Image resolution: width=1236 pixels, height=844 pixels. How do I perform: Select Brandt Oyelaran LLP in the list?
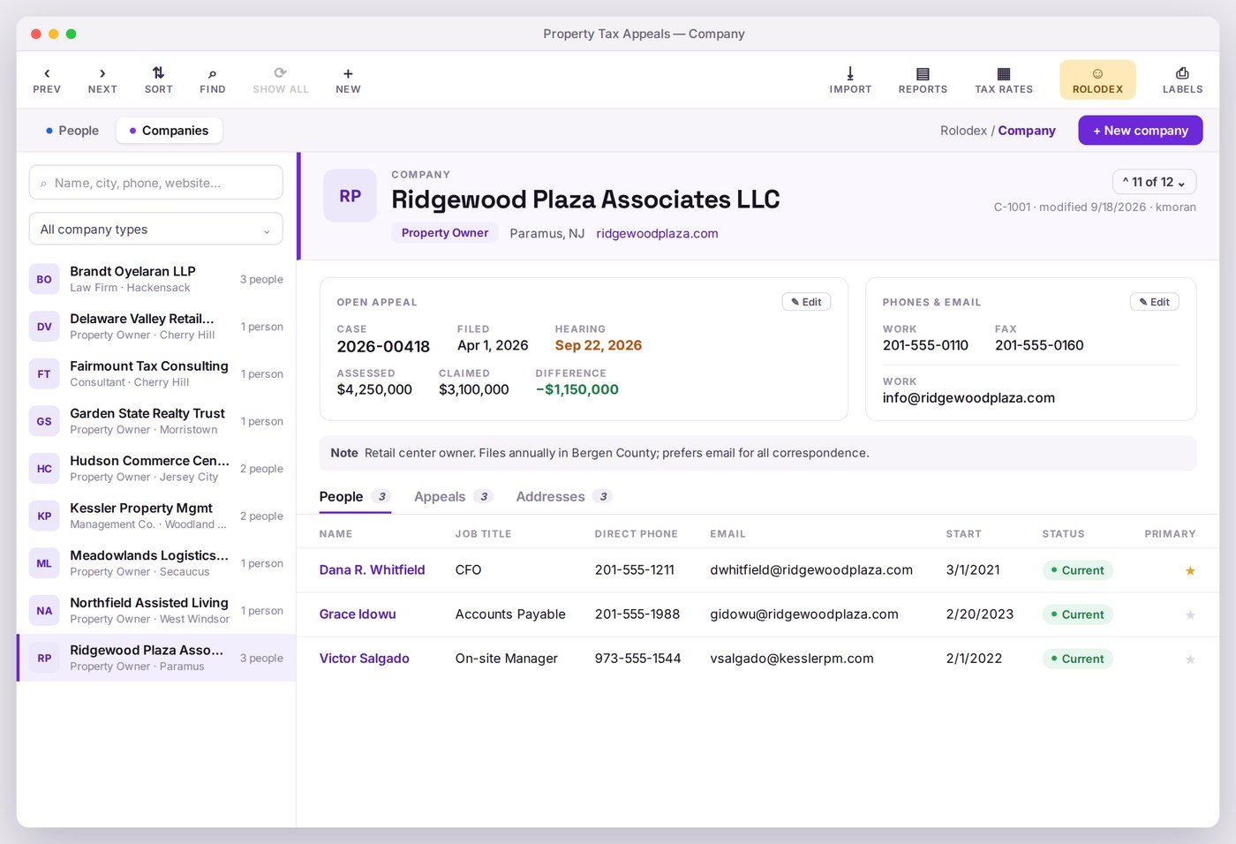[x=156, y=279]
